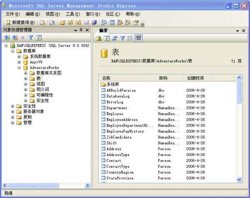The height and width of the screenshot is (198, 250).
Task: Switch summary to list view icon
Action: click(130, 38)
